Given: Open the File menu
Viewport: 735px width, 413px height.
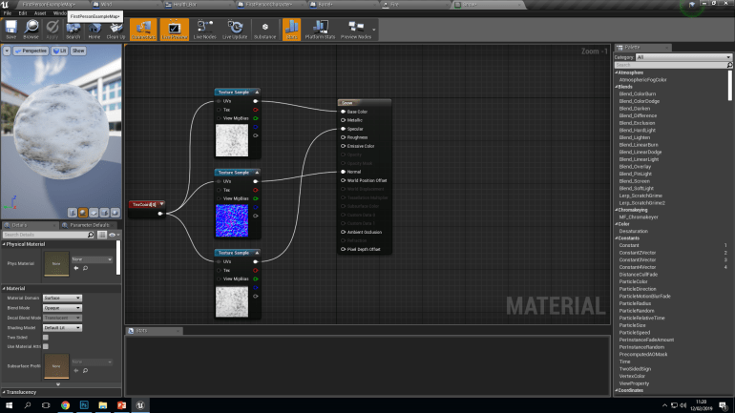Looking at the screenshot, I should tap(8, 13).
